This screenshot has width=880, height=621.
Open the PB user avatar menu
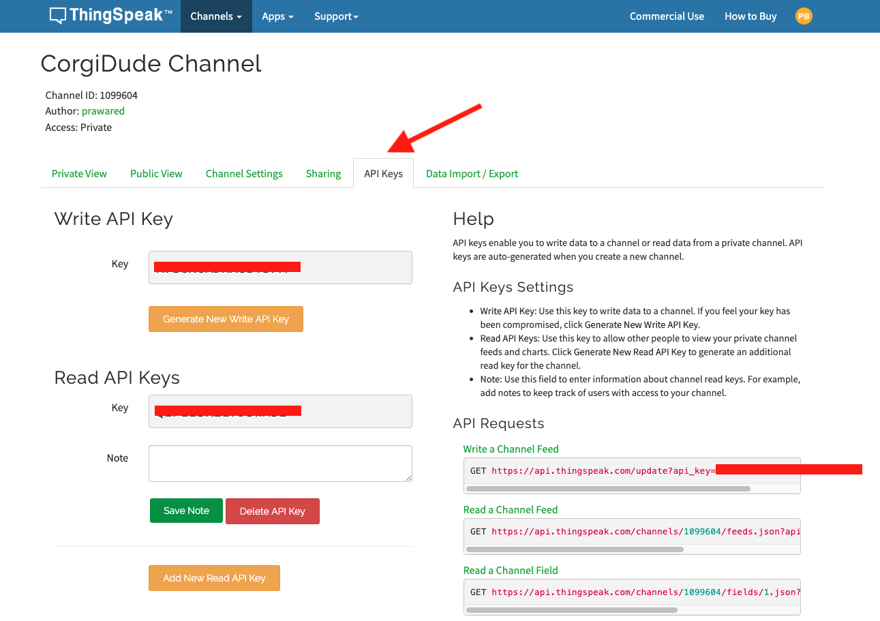click(804, 16)
